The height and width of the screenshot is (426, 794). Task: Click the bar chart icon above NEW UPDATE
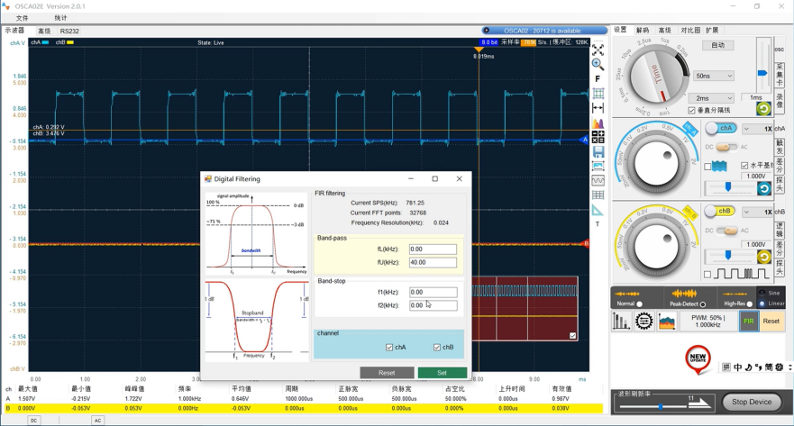coord(622,322)
